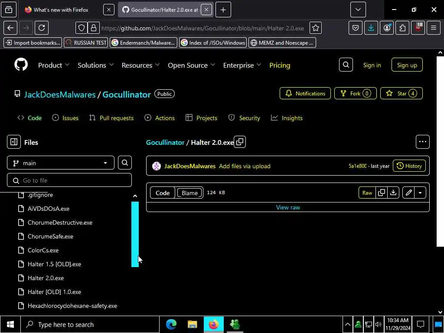
Task: Click JackDoesMalwares commit author avatar
Action: [x=156, y=166]
